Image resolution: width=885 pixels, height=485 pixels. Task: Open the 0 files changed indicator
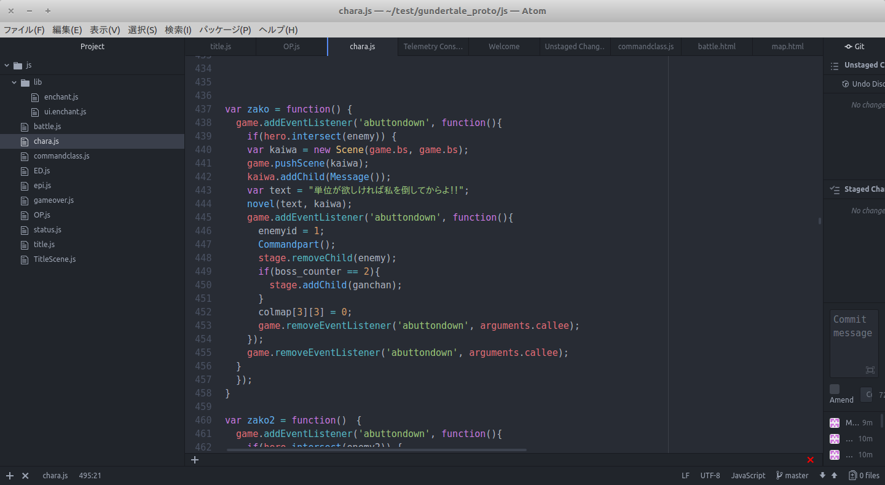tap(864, 475)
